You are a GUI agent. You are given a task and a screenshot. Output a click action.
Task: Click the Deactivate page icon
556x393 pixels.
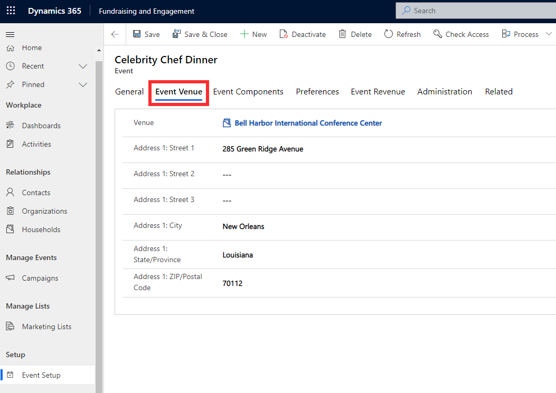point(284,34)
